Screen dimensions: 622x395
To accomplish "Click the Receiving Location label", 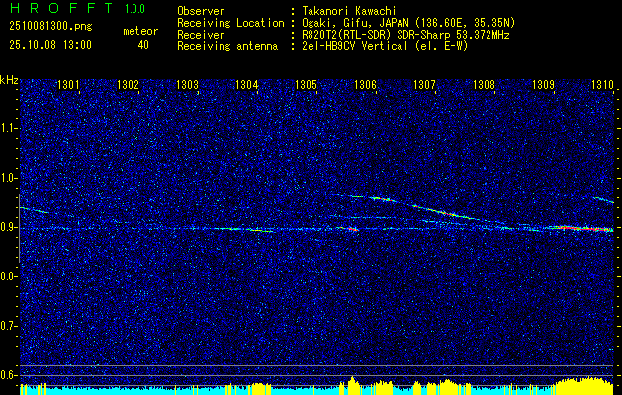I will pos(230,23).
